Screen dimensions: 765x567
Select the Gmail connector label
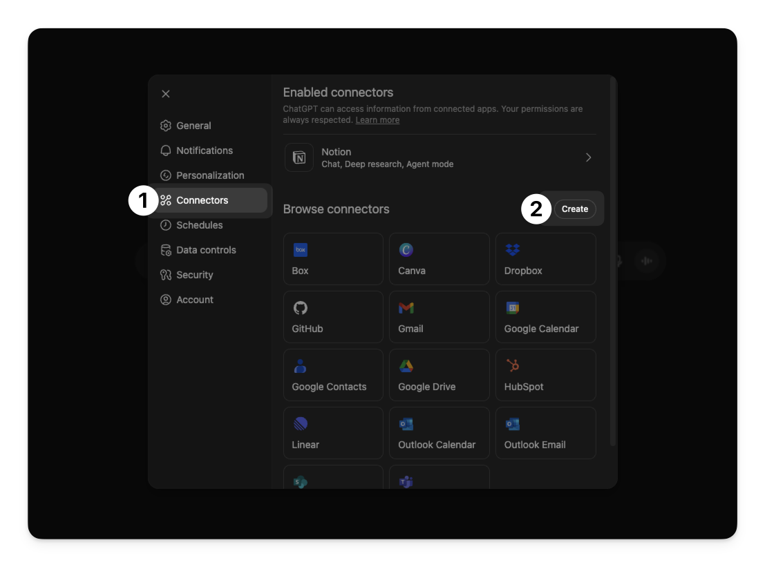[410, 329]
